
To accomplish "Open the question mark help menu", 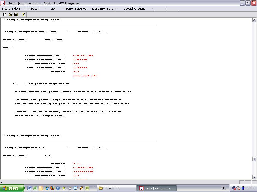I will point(166,9).
